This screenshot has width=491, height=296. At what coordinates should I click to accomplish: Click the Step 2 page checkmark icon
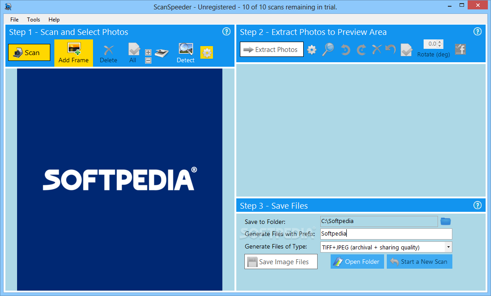click(407, 50)
